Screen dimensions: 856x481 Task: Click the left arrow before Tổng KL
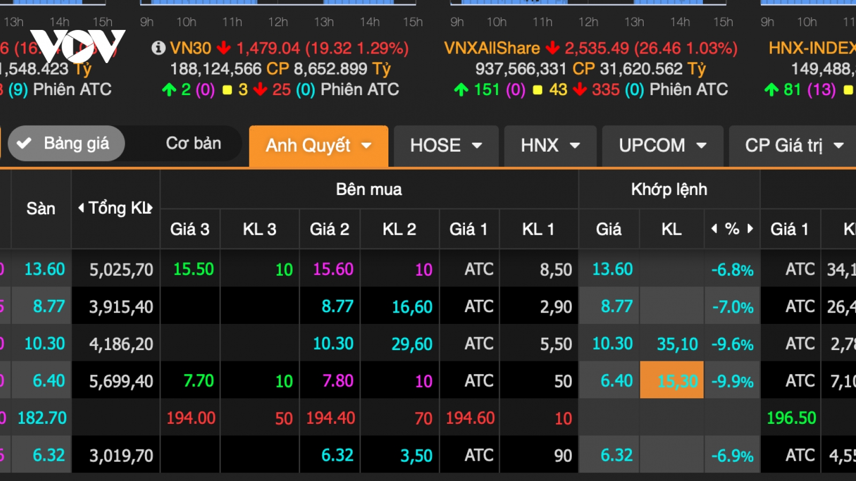click(81, 208)
